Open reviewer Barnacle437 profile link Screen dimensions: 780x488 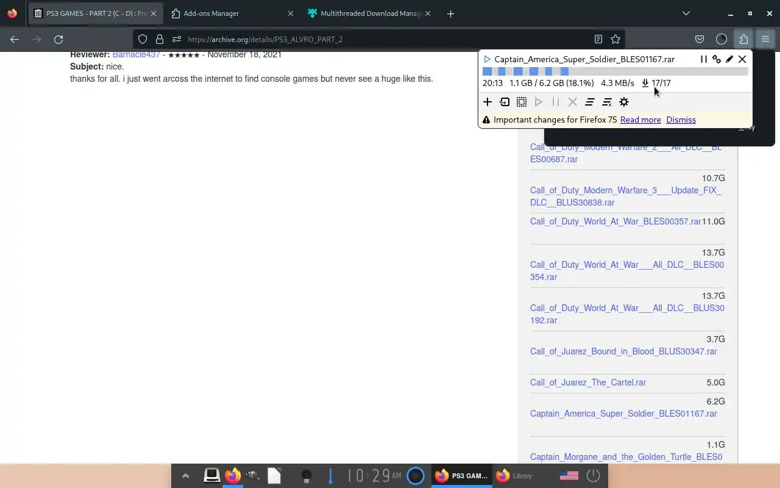pyautogui.click(x=136, y=54)
